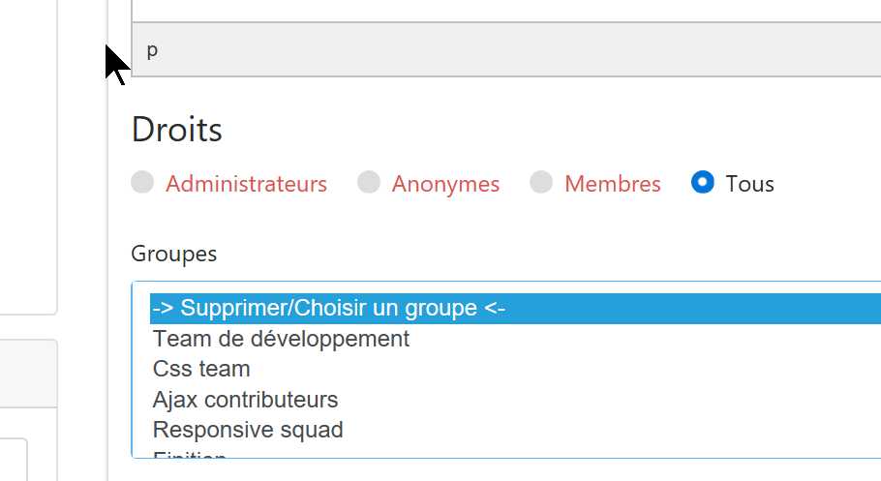This screenshot has width=881, height=481.
Task: Click empty area of the editor status bar
Action: click(x=503, y=50)
